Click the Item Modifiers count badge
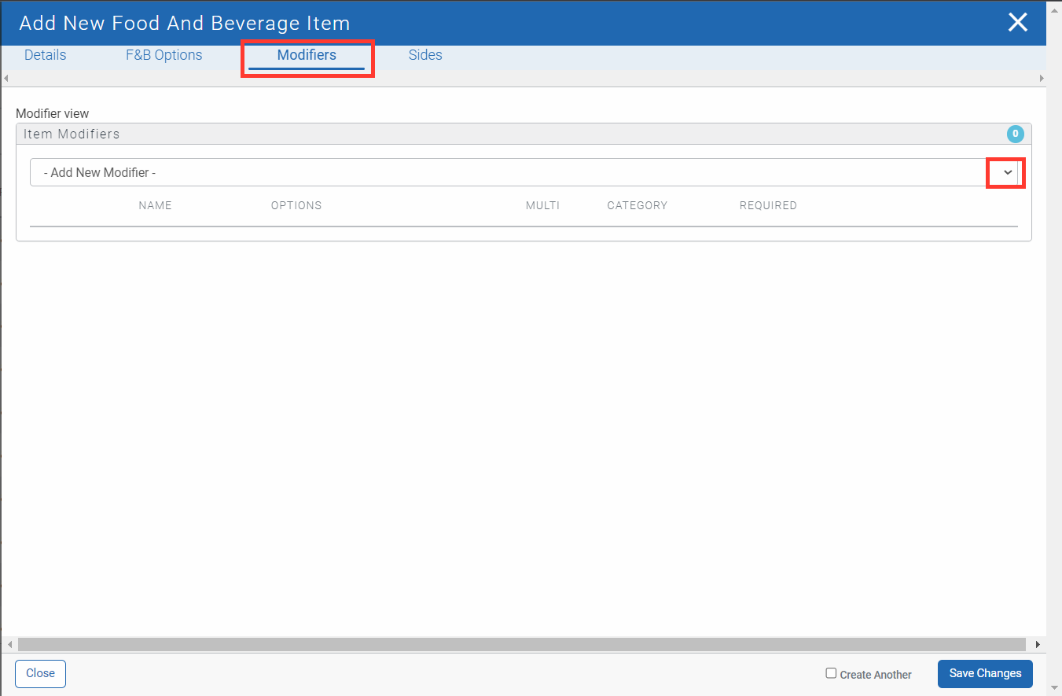The image size is (1062, 696). click(x=1015, y=134)
